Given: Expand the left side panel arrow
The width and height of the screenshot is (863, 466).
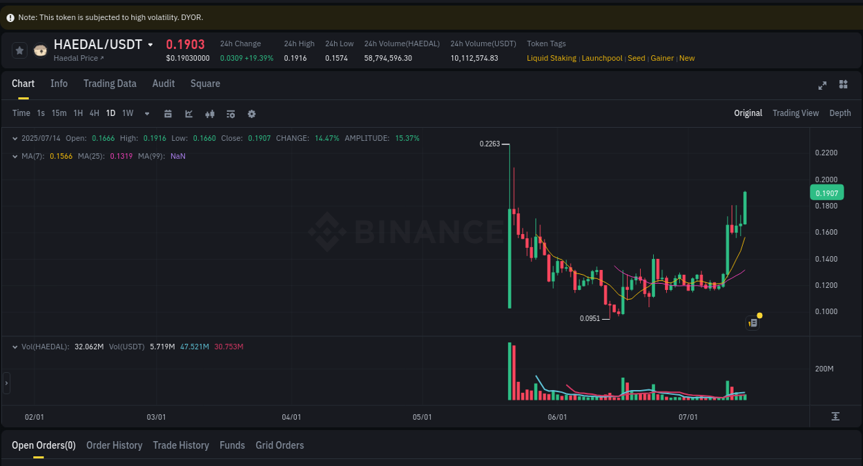Looking at the screenshot, I should click(6, 382).
